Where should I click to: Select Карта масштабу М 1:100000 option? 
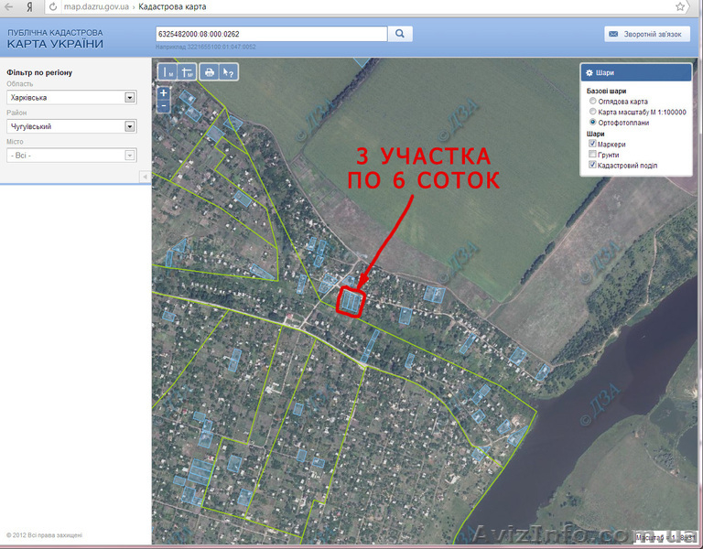coord(593,111)
